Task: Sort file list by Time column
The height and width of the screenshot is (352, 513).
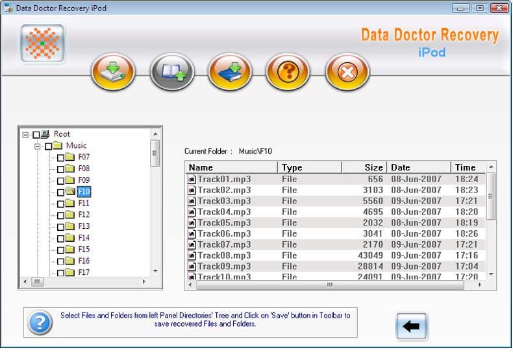Action: click(x=468, y=167)
